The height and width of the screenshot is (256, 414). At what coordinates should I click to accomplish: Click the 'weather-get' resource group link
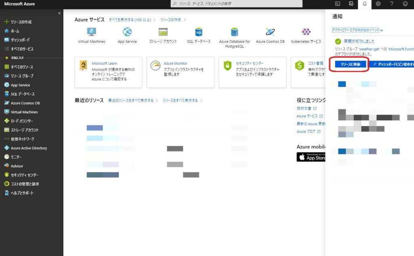pyautogui.click(x=369, y=49)
